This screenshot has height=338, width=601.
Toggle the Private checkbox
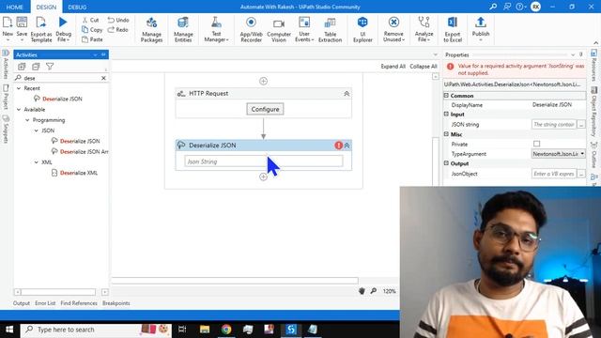coord(536,144)
